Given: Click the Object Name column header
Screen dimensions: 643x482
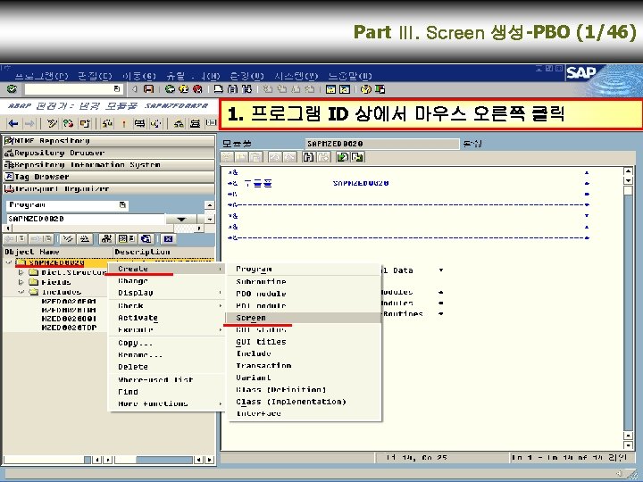Looking at the screenshot, I should coord(58,252).
